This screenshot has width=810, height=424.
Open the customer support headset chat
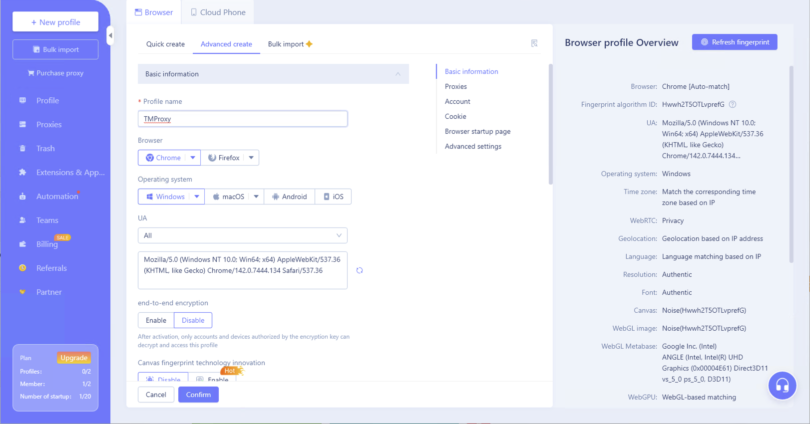pyautogui.click(x=782, y=386)
